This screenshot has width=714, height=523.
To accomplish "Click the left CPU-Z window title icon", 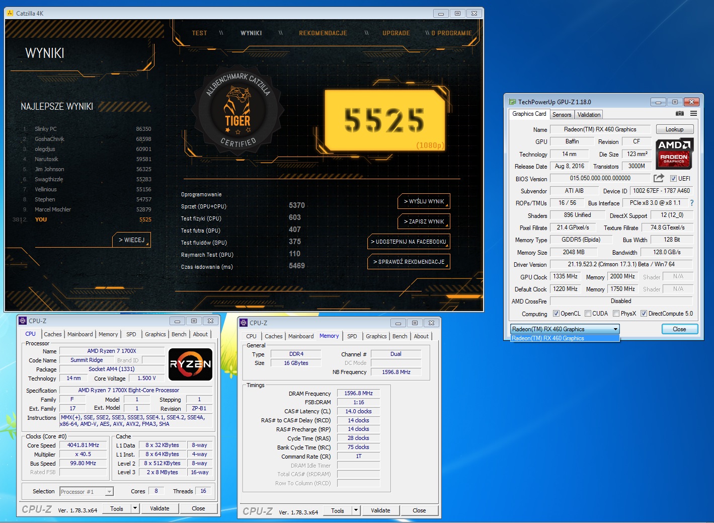I will [x=23, y=321].
